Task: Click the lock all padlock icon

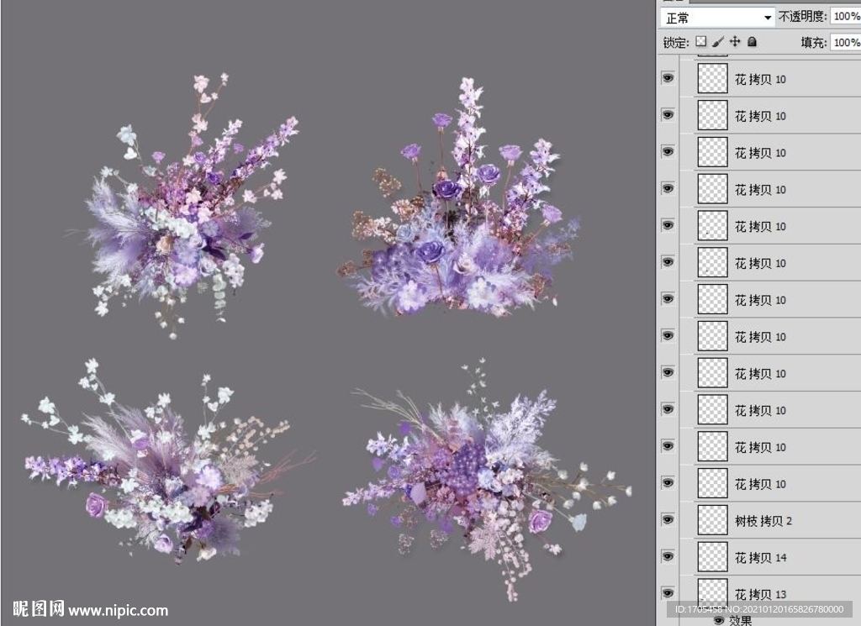Action: point(752,41)
